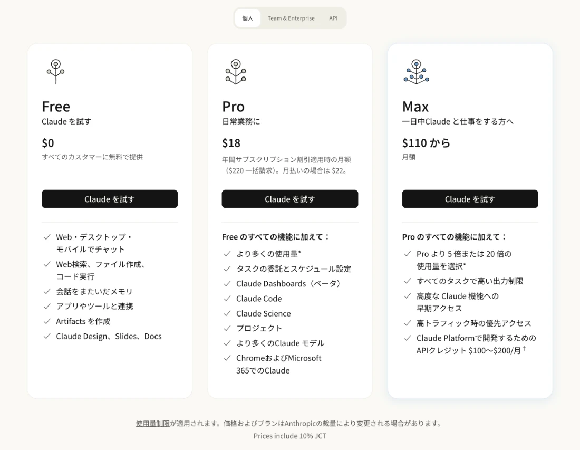Click Prices include 10% JCT note
The width and height of the screenshot is (580, 450).
click(x=290, y=436)
